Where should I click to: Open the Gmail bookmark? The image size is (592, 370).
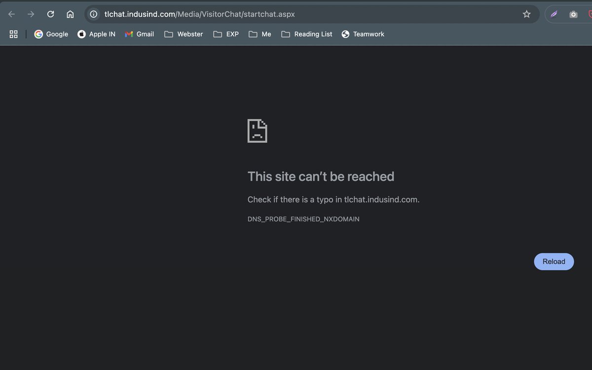[x=140, y=34]
